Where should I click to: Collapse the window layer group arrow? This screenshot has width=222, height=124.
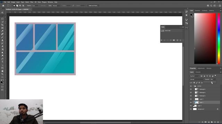193,86
